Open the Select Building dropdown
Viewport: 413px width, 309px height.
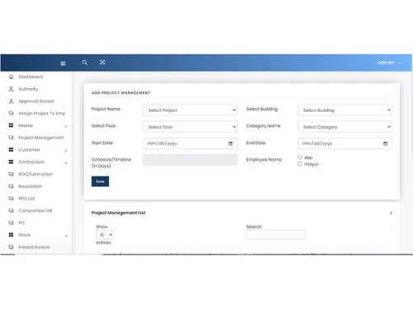345,110
